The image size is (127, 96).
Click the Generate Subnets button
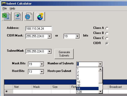[x=64, y=54]
